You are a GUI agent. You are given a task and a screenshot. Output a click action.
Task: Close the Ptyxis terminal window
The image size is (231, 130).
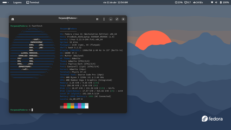point(123,19)
